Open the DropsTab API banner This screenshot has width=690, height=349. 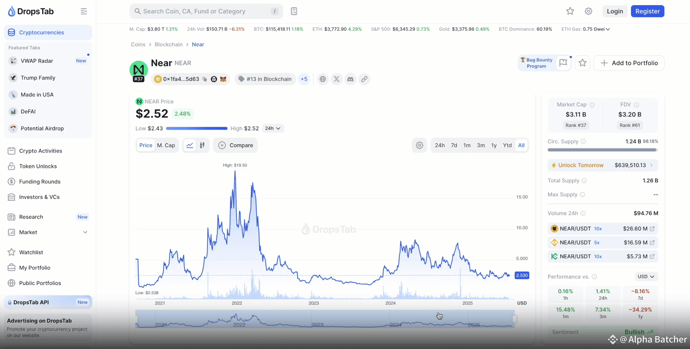tap(48, 302)
